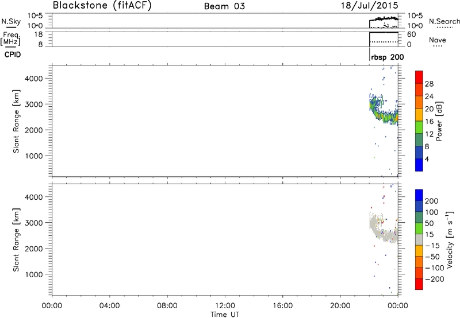This screenshot has height=318, width=460.
Task: Click 'Slant Range [km]' label of velocity panel
Action: (x=16, y=240)
